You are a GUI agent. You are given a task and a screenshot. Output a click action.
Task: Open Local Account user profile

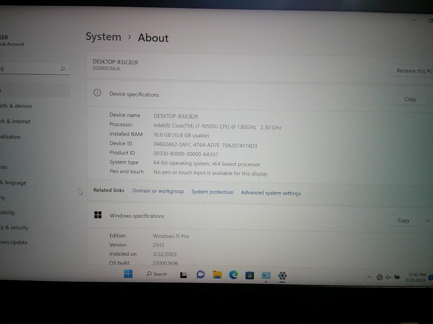pos(12,40)
